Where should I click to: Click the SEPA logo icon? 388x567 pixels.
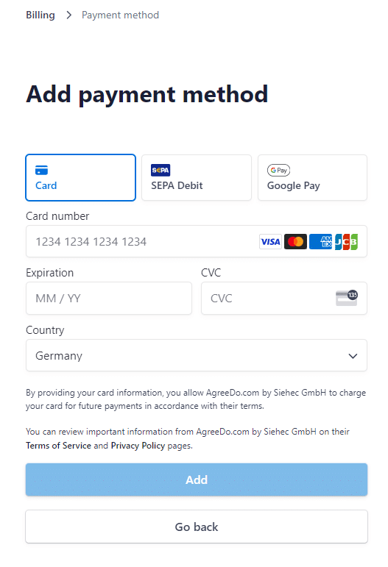pyautogui.click(x=161, y=170)
